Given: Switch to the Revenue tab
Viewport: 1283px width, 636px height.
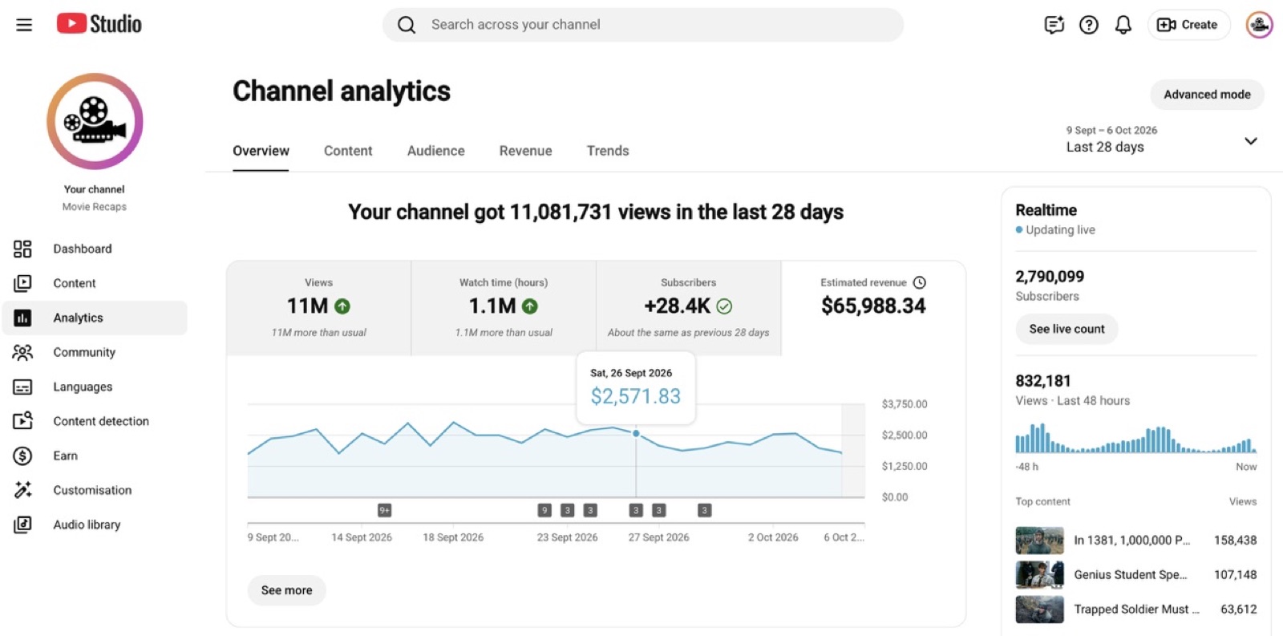Looking at the screenshot, I should [x=525, y=151].
